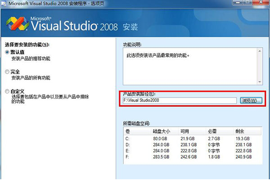Click the 1.8 GB required cell
Image resolution: width=270 pixels, height=186 pixels.
click(x=214, y=157)
